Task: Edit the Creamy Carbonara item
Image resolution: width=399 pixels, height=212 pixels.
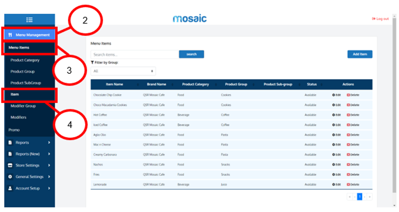Action: point(336,155)
